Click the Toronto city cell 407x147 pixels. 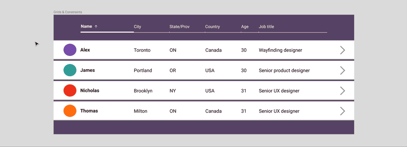tap(142, 50)
